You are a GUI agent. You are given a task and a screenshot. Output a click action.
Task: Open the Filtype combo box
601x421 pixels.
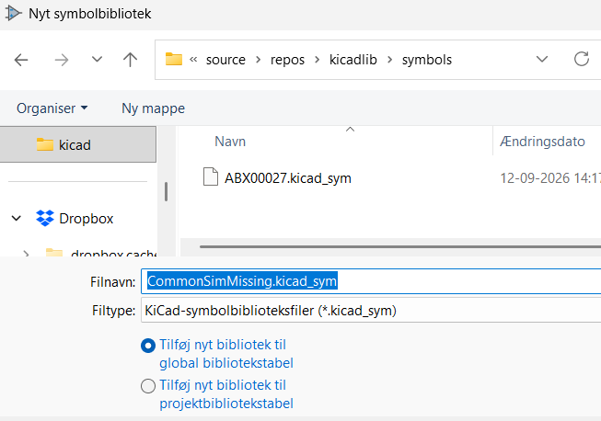[371, 311]
